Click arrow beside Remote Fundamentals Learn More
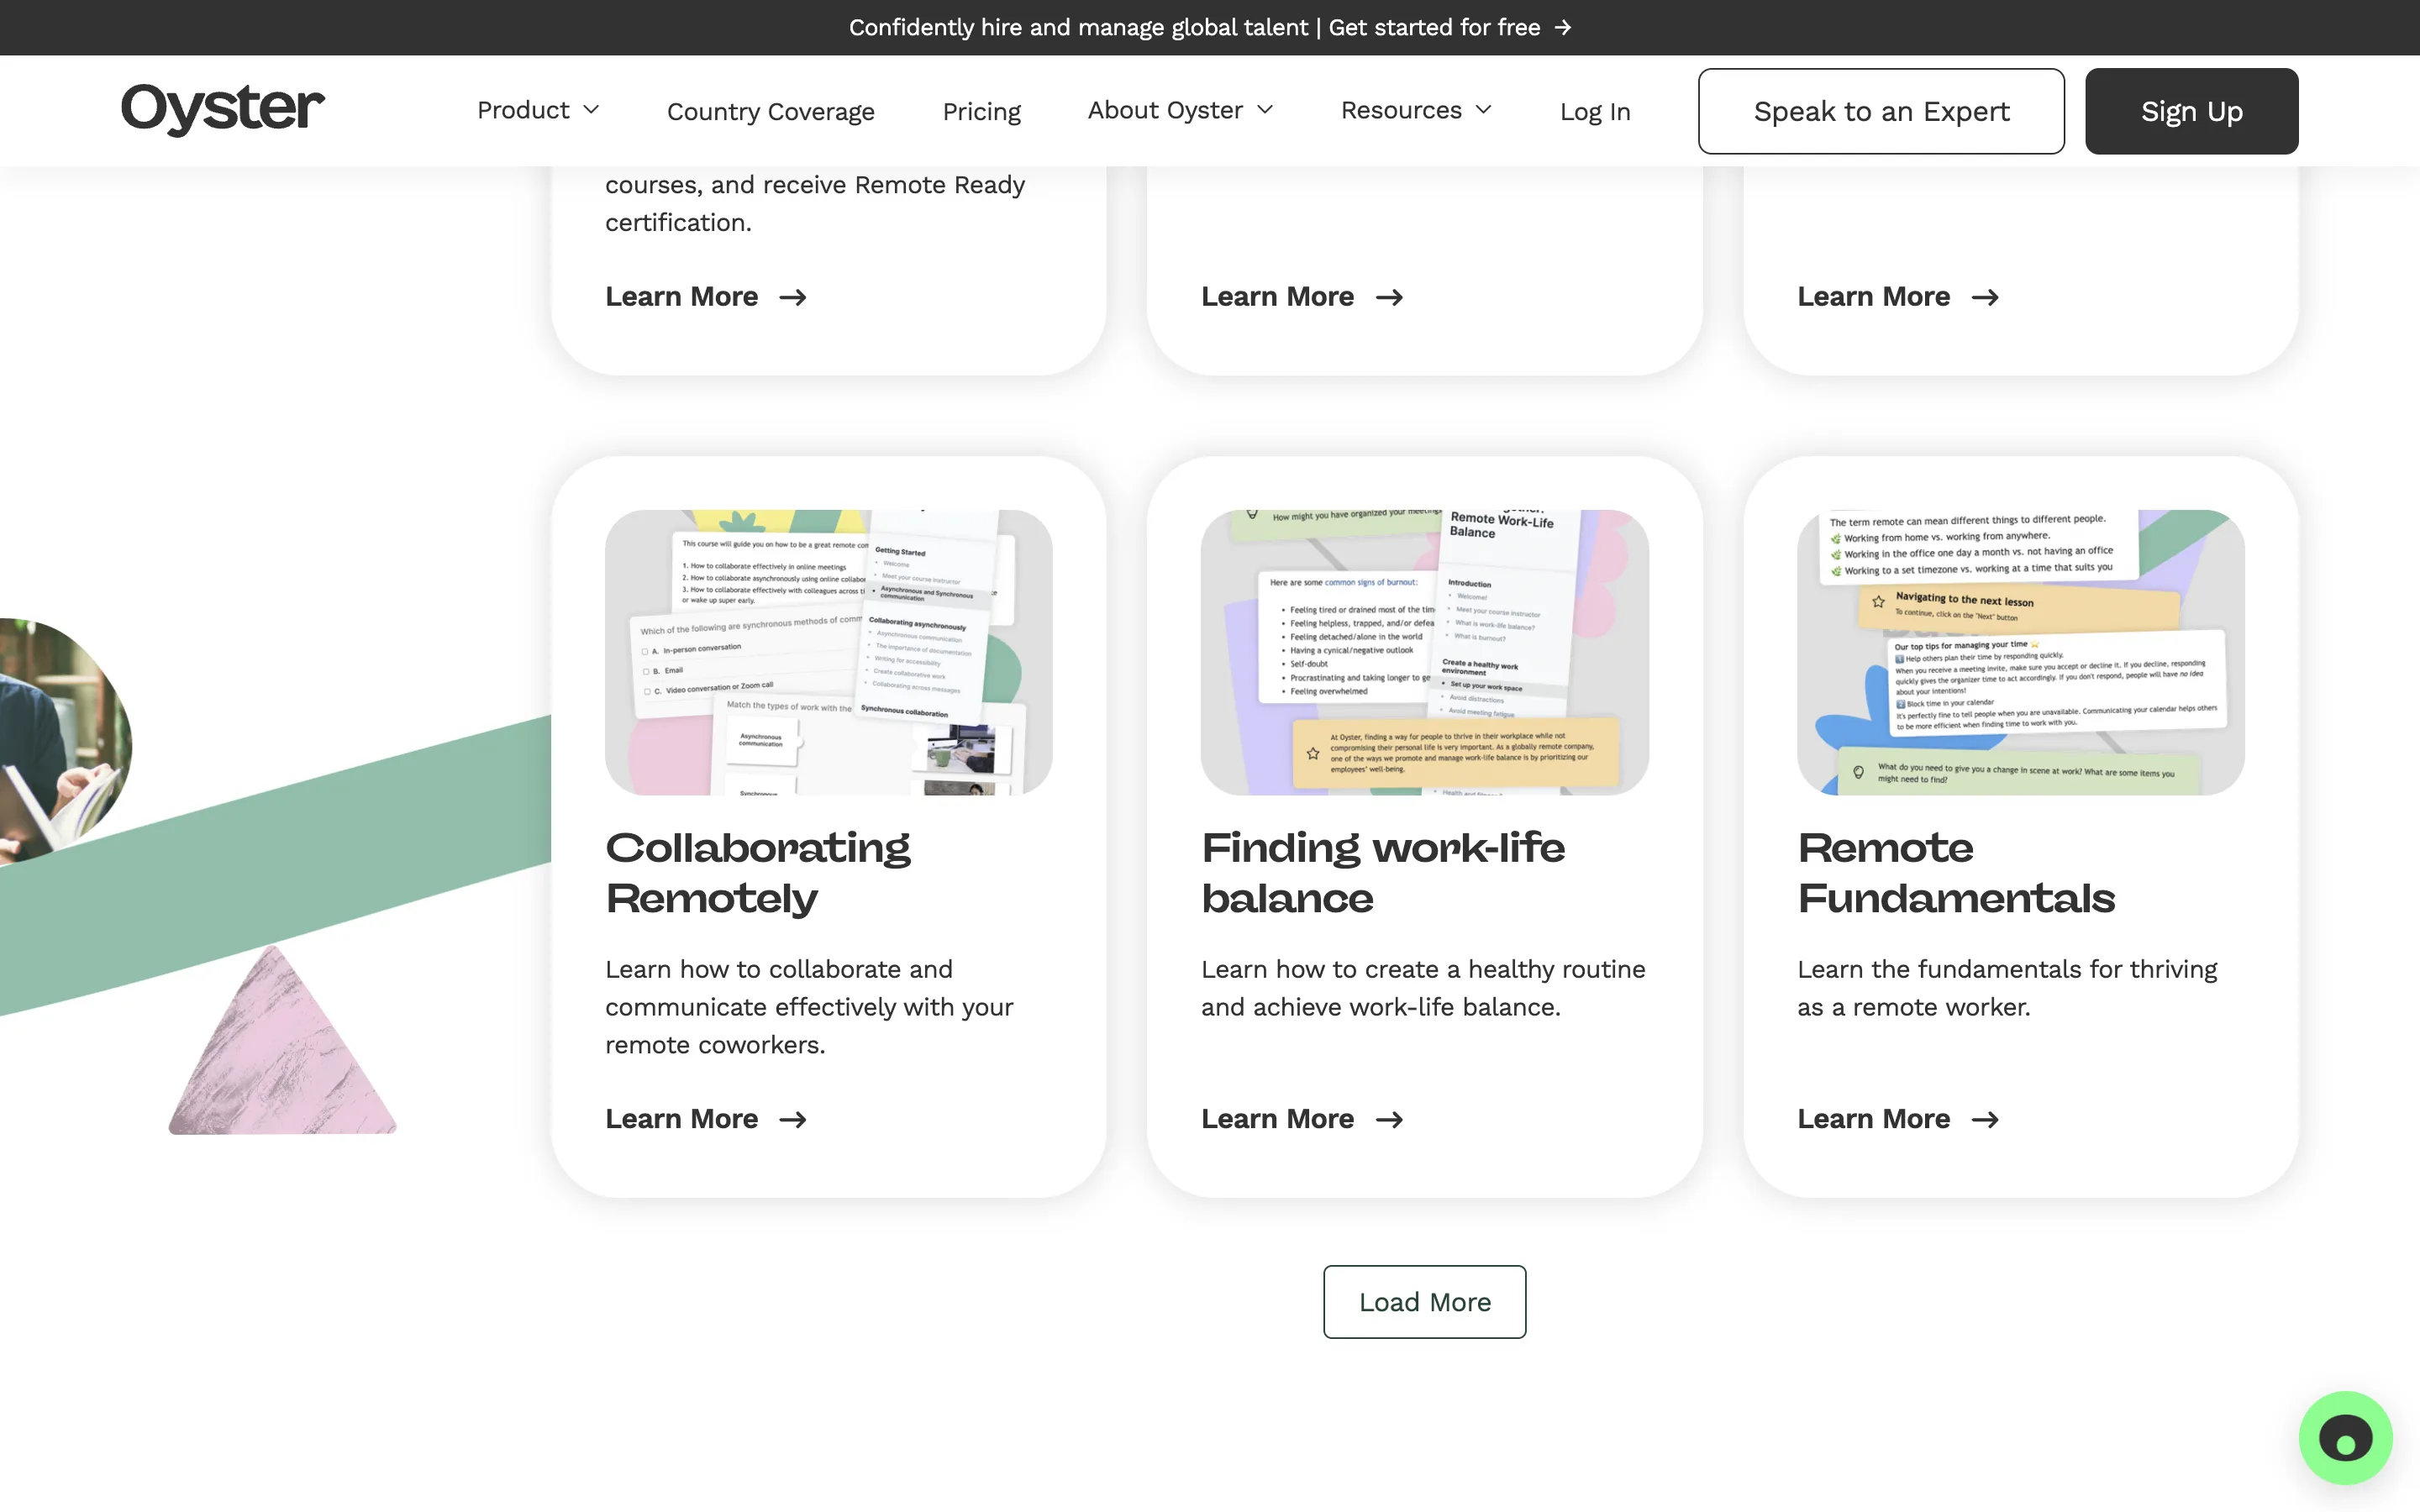The image size is (2420, 1512). (x=1985, y=1119)
